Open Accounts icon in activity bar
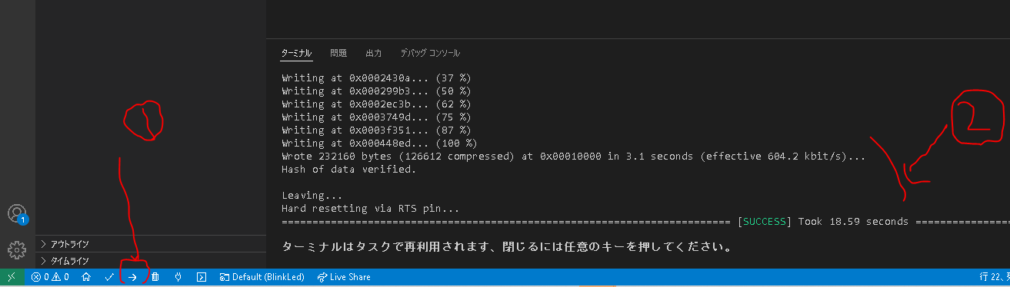The width and height of the screenshot is (1010, 287). tap(17, 214)
